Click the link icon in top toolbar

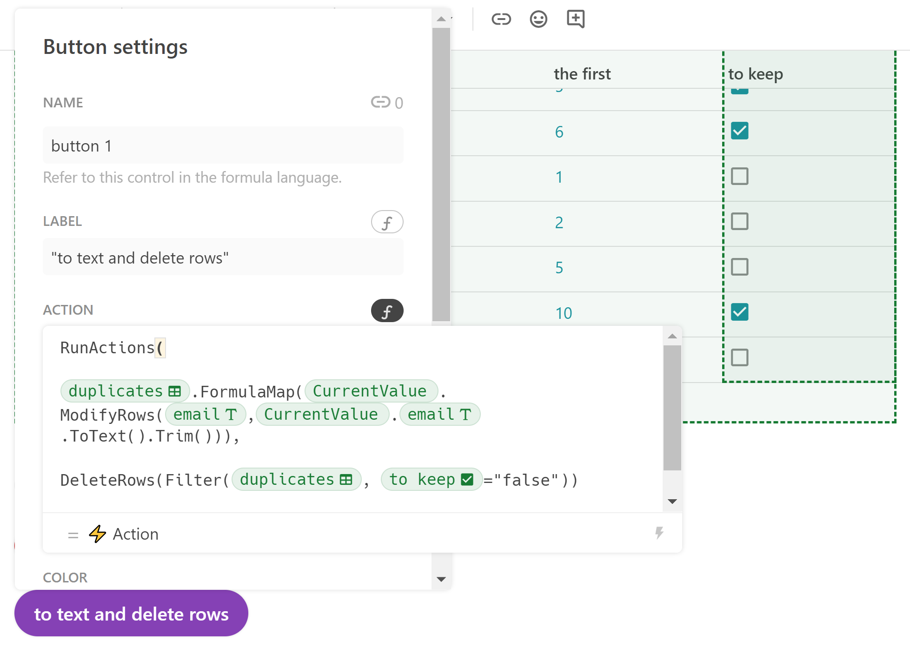pos(501,19)
